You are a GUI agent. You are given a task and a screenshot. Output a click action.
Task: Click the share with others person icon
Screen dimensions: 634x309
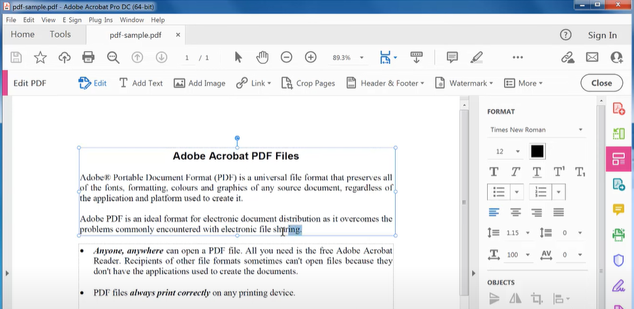click(x=616, y=57)
